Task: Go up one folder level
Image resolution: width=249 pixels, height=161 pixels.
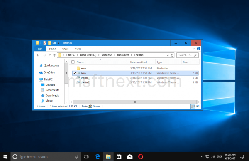Action: click(x=54, y=55)
